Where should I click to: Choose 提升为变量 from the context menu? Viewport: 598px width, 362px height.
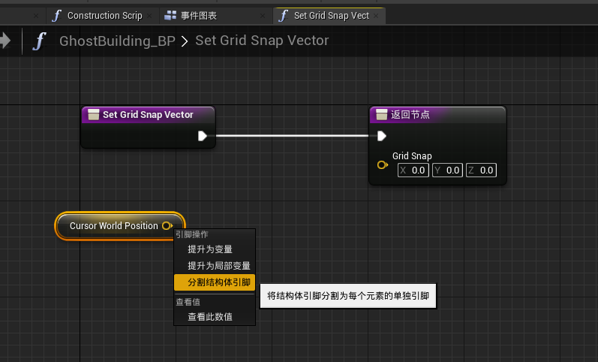215,249
